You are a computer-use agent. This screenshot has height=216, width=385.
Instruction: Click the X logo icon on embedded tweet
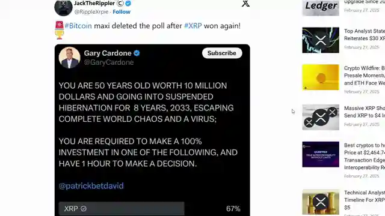(x=245, y=4)
